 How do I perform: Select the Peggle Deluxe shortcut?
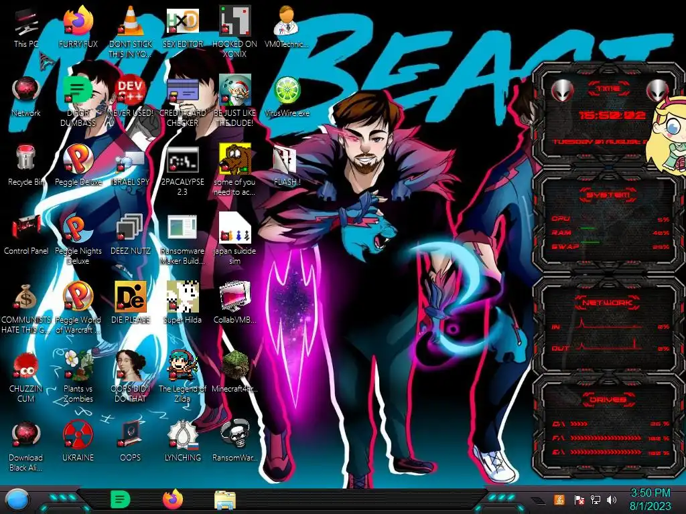point(78,165)
